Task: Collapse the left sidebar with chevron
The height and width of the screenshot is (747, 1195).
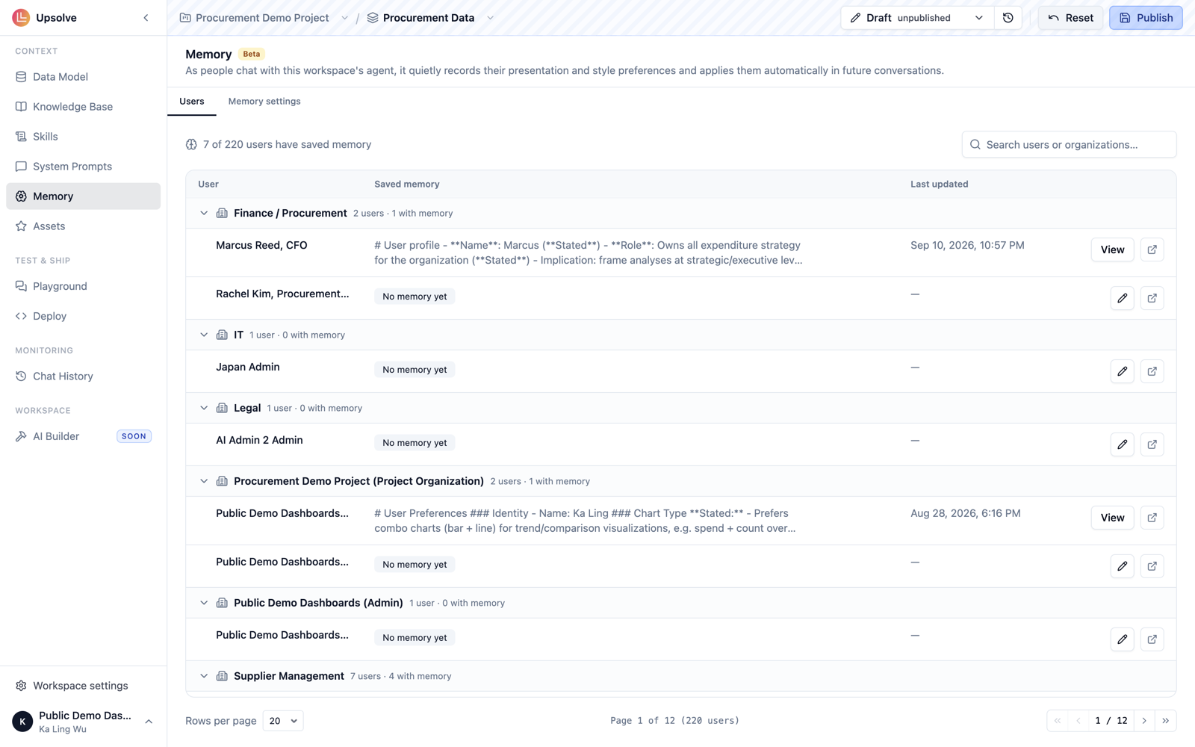Action: coord(146,18)
